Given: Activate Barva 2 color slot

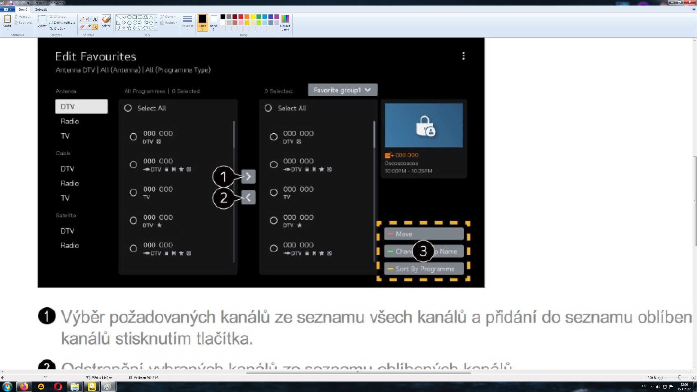Looking at the screenshot, I should pyautogui.click(x=214, y=22).
